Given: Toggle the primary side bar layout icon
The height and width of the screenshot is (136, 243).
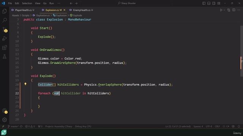Looking at the screenshot, I should (x=204, y=3).
